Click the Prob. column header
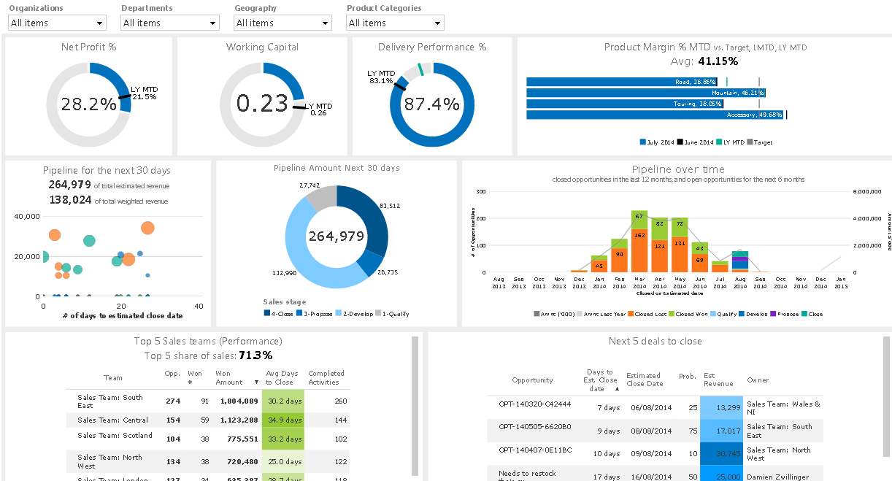The image size is (892, 481). (687, 377)
